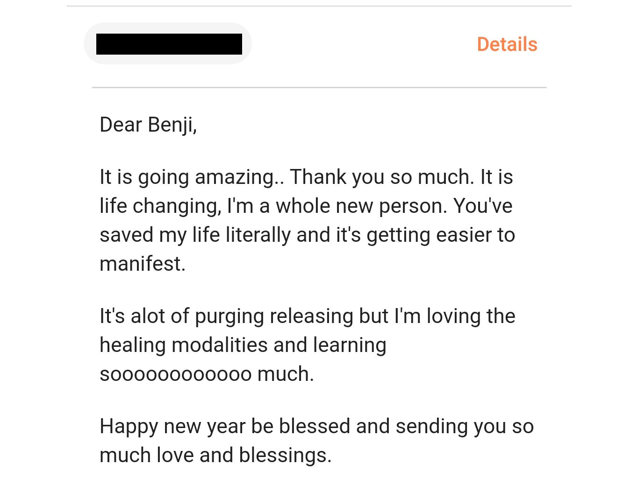Click the stretched word "soooooooooooo"

click(x=176, y=374)
